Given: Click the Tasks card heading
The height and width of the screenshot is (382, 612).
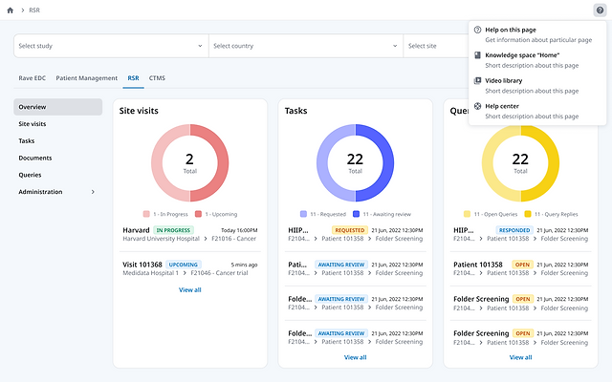Looking at the screenshot, I should (295, 111).
